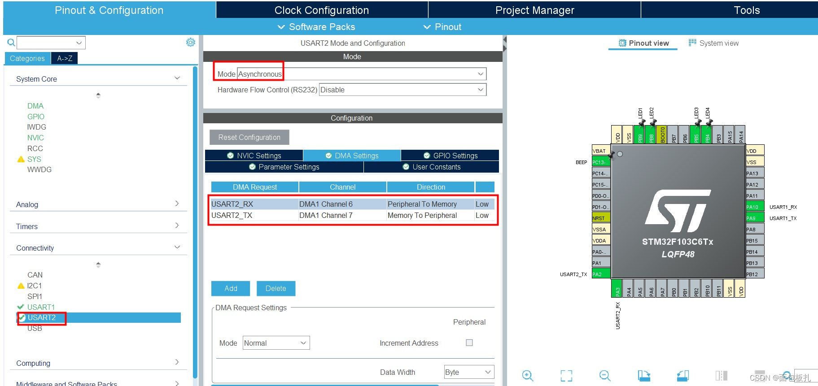The height and width of the screenshot is (386, 818).
Task: Open the Parameter Settings tab
Action: click(x=284, y=167)
